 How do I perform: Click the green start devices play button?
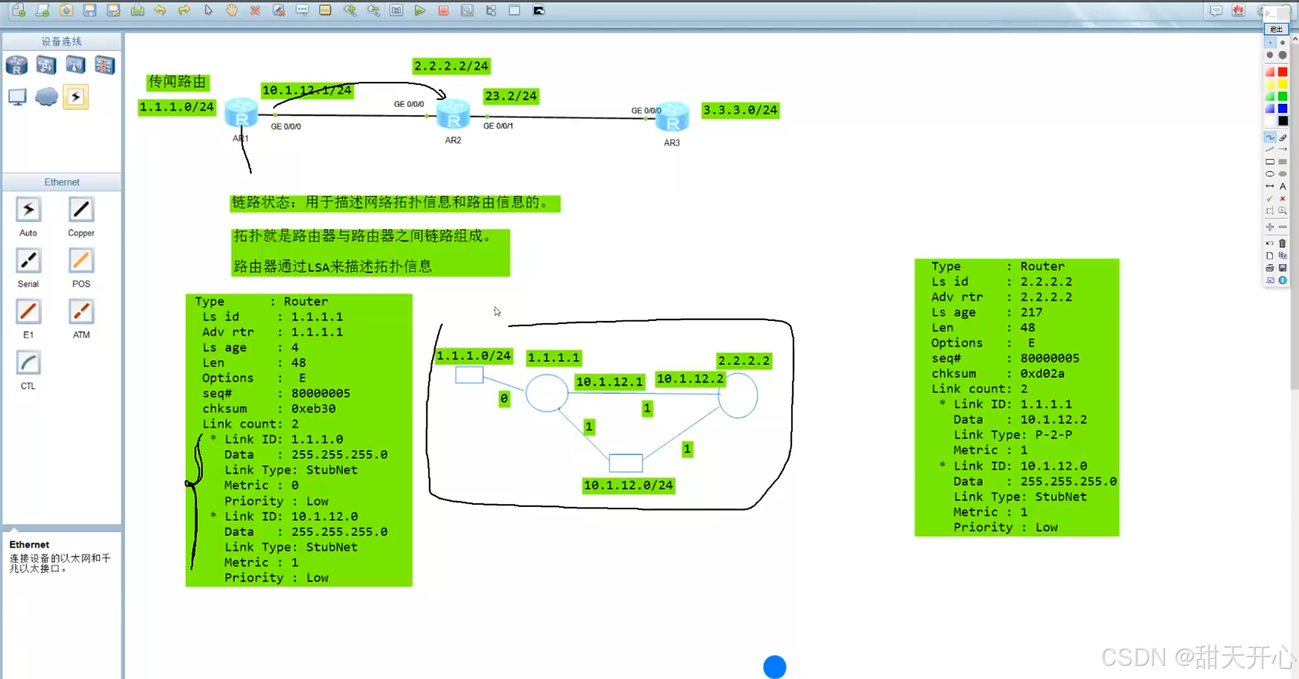click(420, 10)
